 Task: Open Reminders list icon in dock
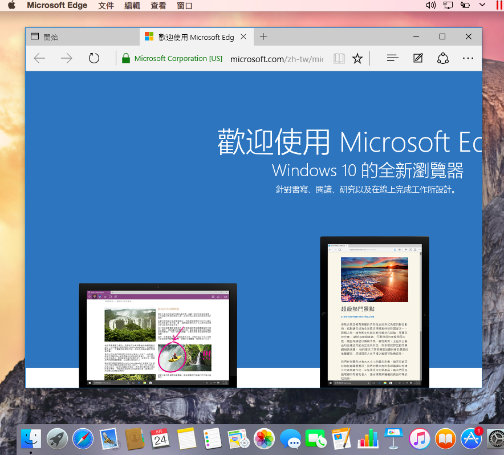pyautogui.click(x=212, y=438)
